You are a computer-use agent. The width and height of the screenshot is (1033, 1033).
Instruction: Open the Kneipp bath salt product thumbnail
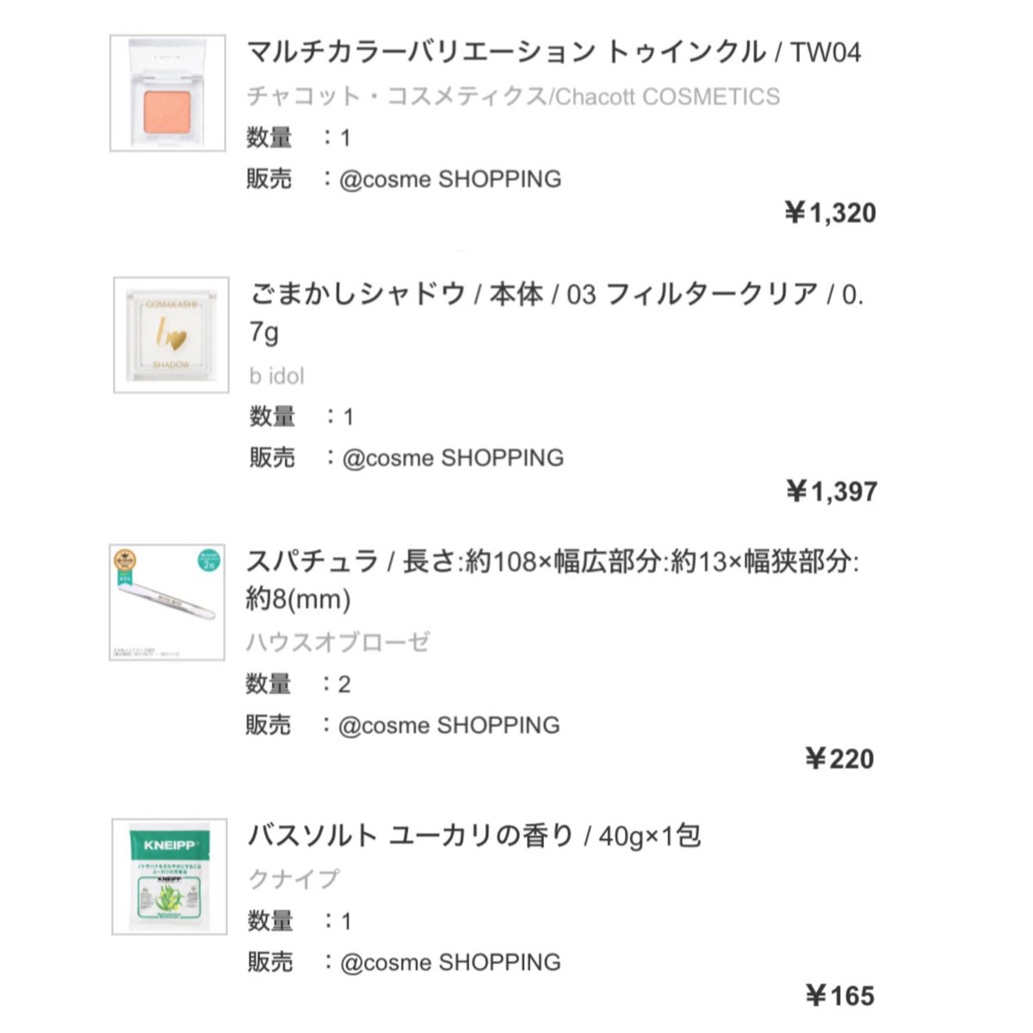pos(170,876)
